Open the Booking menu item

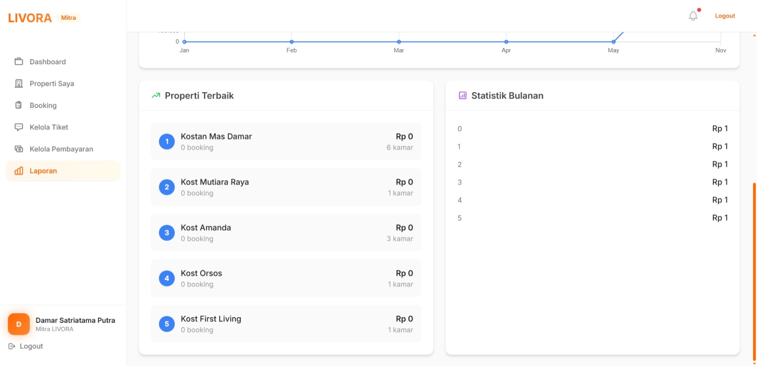pos(43,105)
